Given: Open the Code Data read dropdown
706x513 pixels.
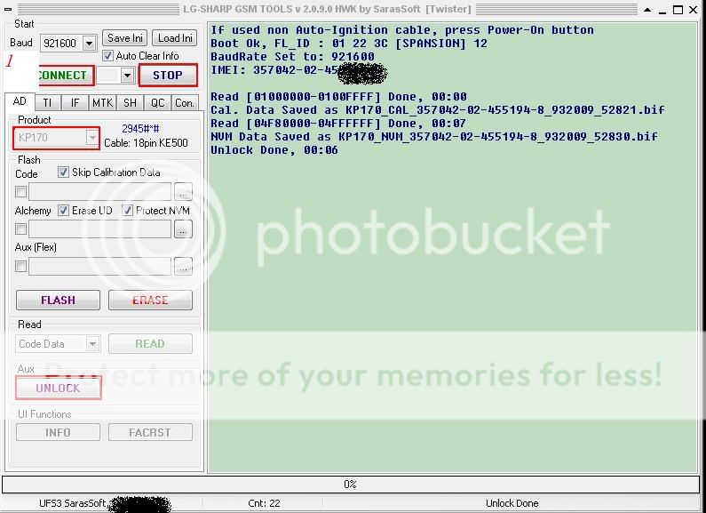Looking at the screenshot, I should click(x=92, y=344).
